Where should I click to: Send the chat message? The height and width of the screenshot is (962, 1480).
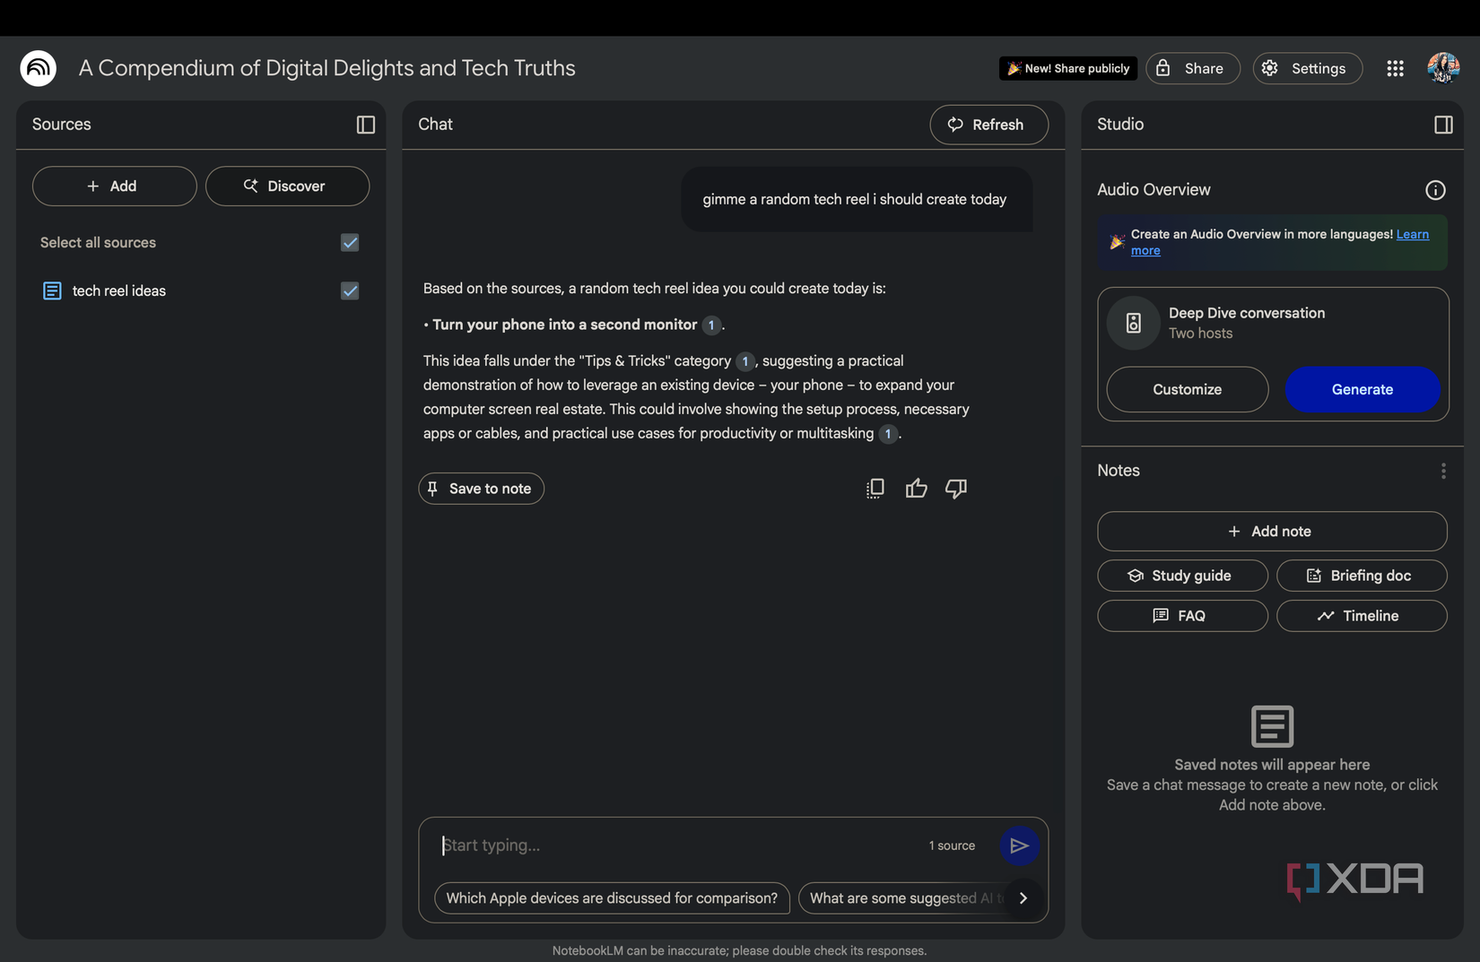tap(1020, 845)
